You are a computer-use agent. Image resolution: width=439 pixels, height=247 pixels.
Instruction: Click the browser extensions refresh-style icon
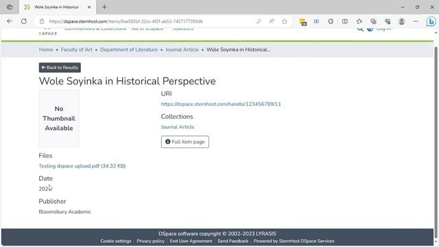point(331,21)
